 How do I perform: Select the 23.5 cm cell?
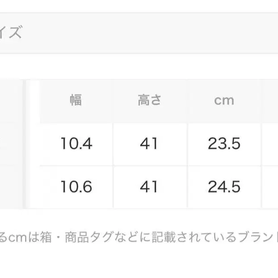224,143
